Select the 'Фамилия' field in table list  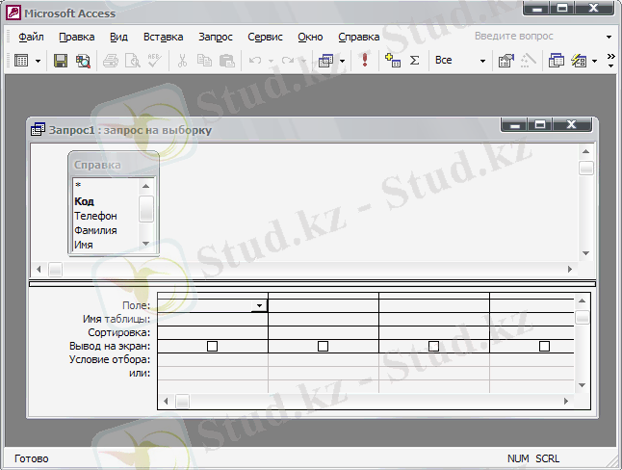click(95, 231)
